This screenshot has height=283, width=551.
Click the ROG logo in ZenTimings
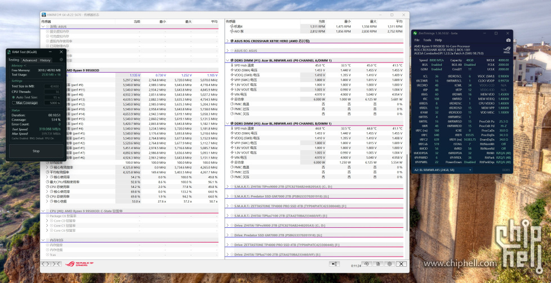point(507,50)
